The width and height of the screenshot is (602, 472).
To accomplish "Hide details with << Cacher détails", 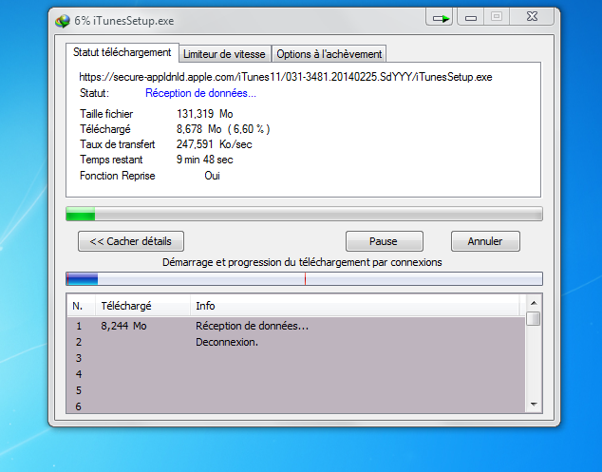I will [131, 241].
